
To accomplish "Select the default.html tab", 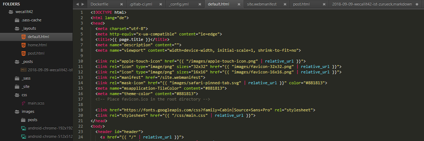I will [x=219, y=4].
